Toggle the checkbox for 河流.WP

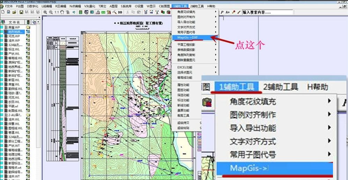click(x=2, y=36)
